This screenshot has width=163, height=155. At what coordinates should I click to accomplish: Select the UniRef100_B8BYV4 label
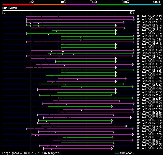149,132
